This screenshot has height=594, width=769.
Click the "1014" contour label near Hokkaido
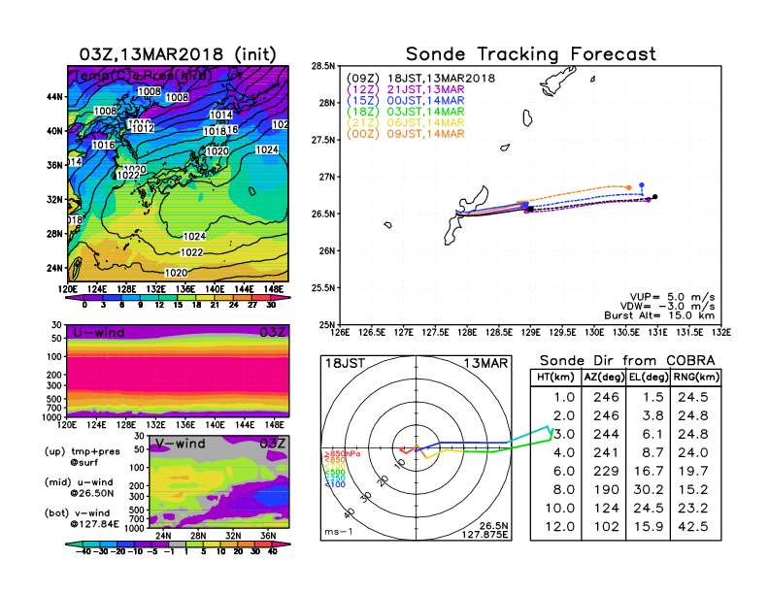(x=220, y=115)
